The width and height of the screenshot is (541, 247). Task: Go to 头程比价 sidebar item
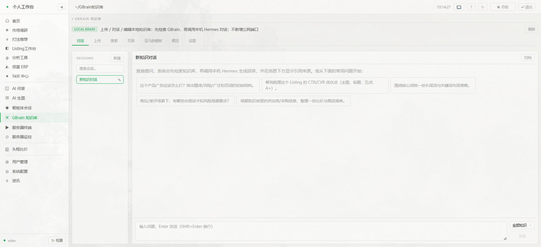(34, 149)
